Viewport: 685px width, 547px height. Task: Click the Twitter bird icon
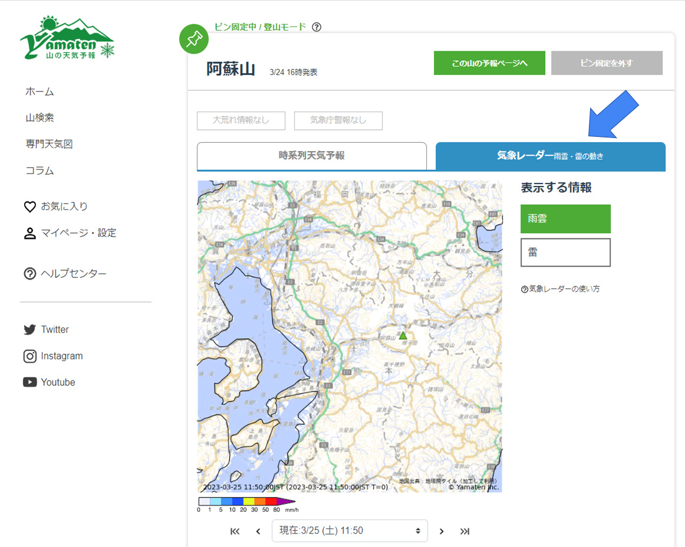29,330
